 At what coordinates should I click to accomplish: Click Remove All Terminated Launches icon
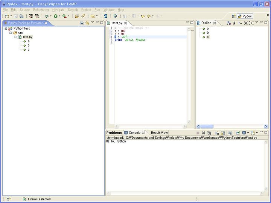point(209,133)
